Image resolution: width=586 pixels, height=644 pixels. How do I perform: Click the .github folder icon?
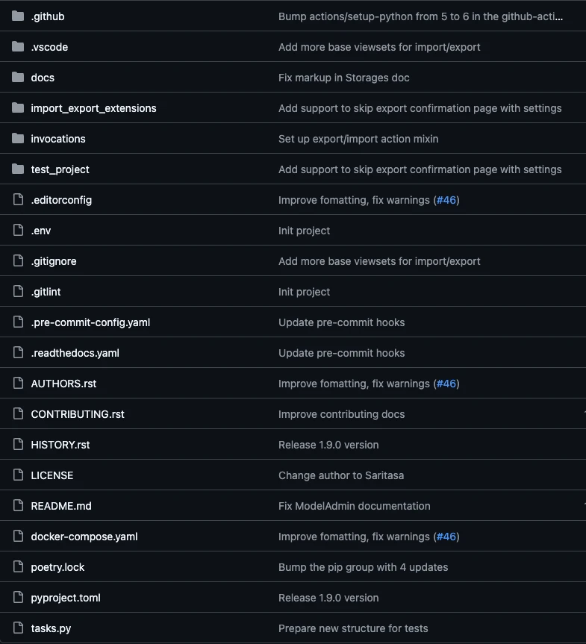click(x=17, y=16)
